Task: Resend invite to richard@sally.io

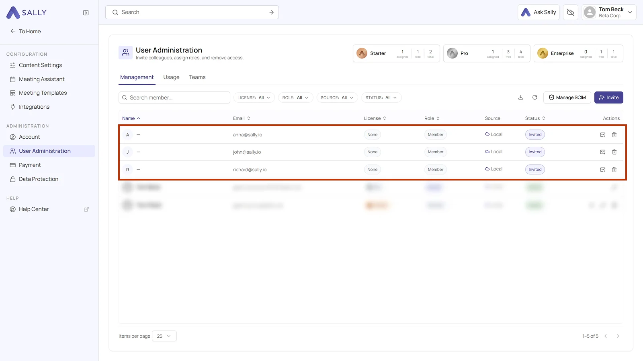Action: (603, 170)
